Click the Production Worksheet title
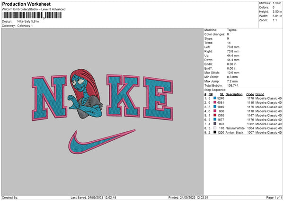The width and height of the screenshot is (284, 201). pyautogui.click(x=26, y=4)
